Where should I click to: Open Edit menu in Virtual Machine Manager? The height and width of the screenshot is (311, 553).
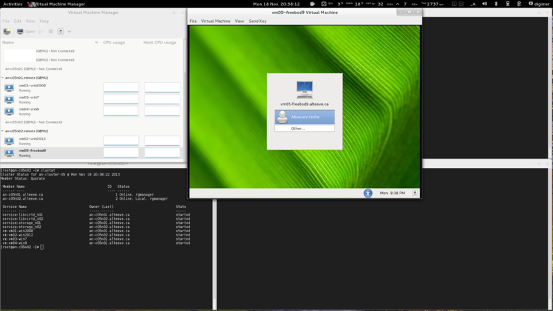[x=17, y=21]
